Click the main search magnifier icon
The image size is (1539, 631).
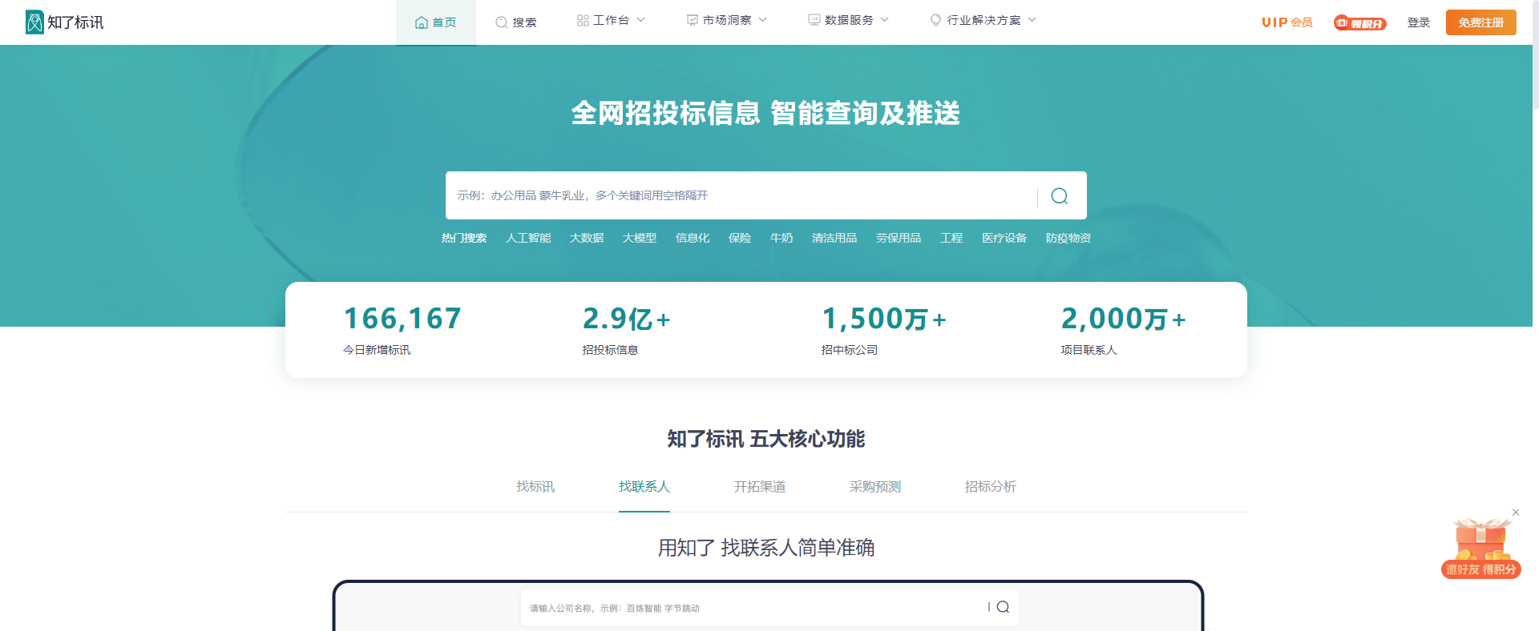(x=1060, y=196)
